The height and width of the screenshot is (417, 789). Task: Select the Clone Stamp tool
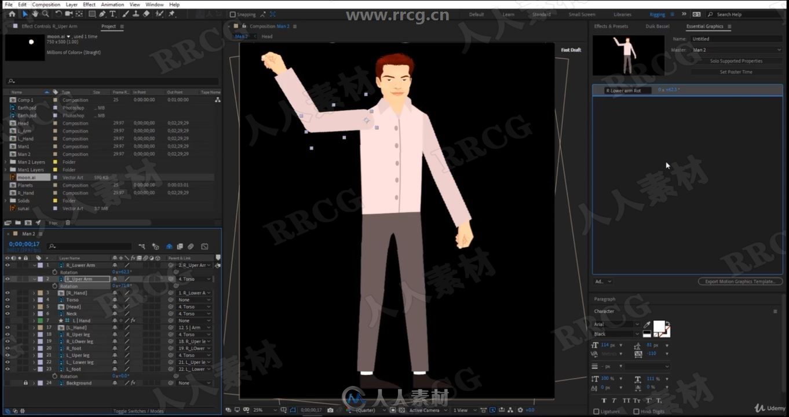pos(136,14)
